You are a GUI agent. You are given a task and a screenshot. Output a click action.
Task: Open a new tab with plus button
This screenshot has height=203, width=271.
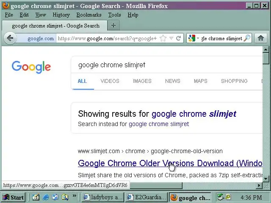coord(113,25)
